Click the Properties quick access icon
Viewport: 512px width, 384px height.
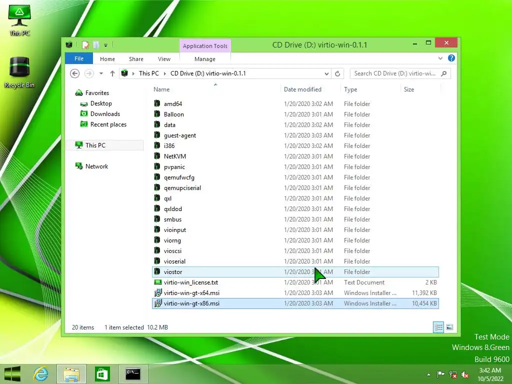(x=85, y=44)
